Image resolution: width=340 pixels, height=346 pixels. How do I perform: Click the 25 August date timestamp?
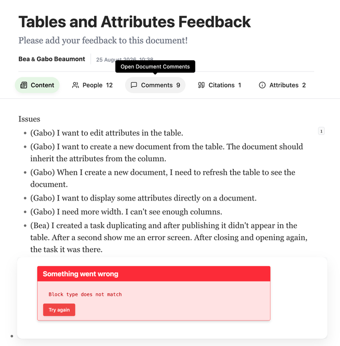tap(124, 60)
